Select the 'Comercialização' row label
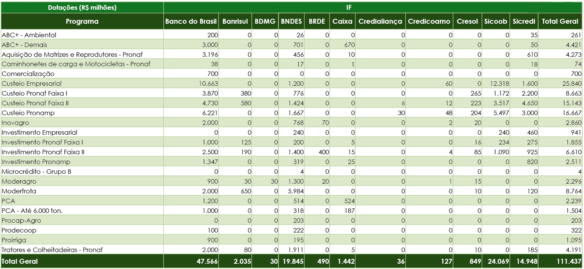The image size is (584, 269). pos(28,74)
